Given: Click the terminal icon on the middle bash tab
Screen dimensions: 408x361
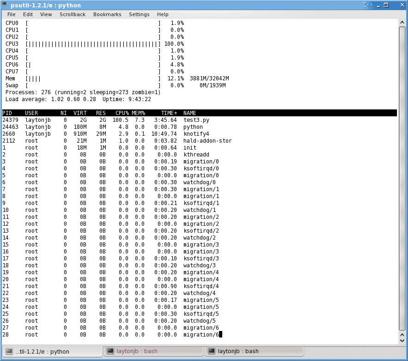Looking at the screenshot, I should [x=110, y=351].
